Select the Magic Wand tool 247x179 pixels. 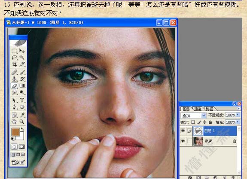(x=22, y=58)
